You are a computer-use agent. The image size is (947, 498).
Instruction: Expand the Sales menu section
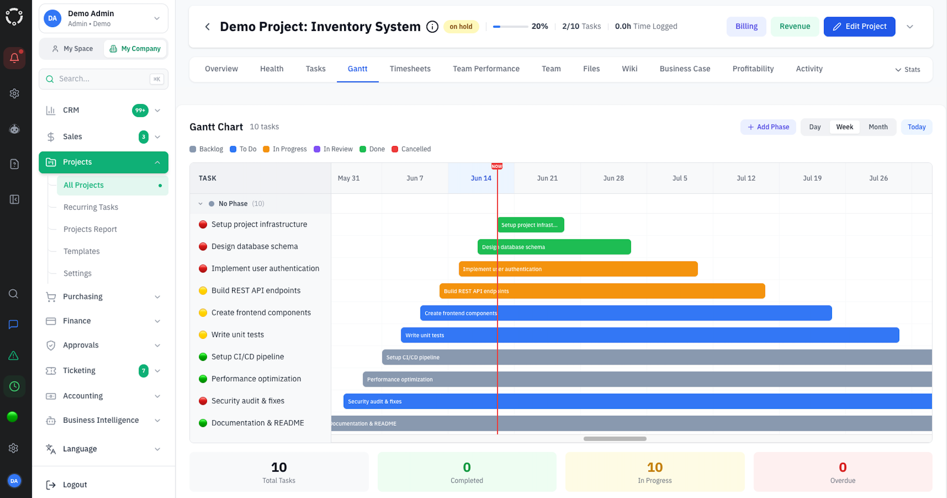tap(157, 137)
